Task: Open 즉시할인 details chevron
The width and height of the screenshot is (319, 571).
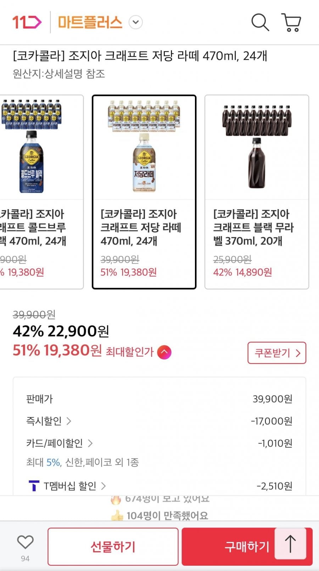Action: [x=69, y=421]
